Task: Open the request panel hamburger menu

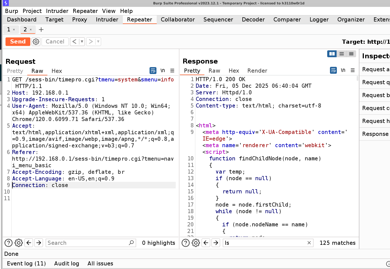Action: (x=172, y=71)
